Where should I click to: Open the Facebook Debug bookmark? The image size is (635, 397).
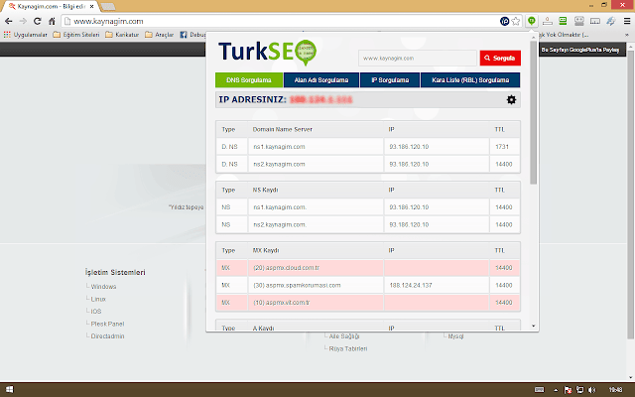pyautogui.click(x=192, y=35)
